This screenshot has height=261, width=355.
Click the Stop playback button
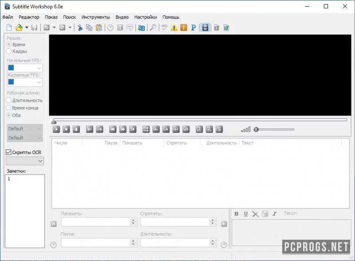[x=66, y=129]
